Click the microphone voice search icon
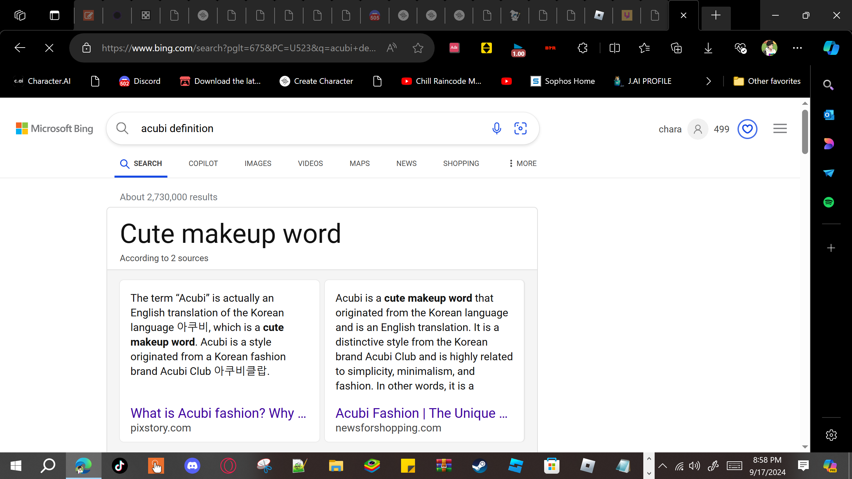The height and width of the screenshot is (479, 852). (497, 128)
